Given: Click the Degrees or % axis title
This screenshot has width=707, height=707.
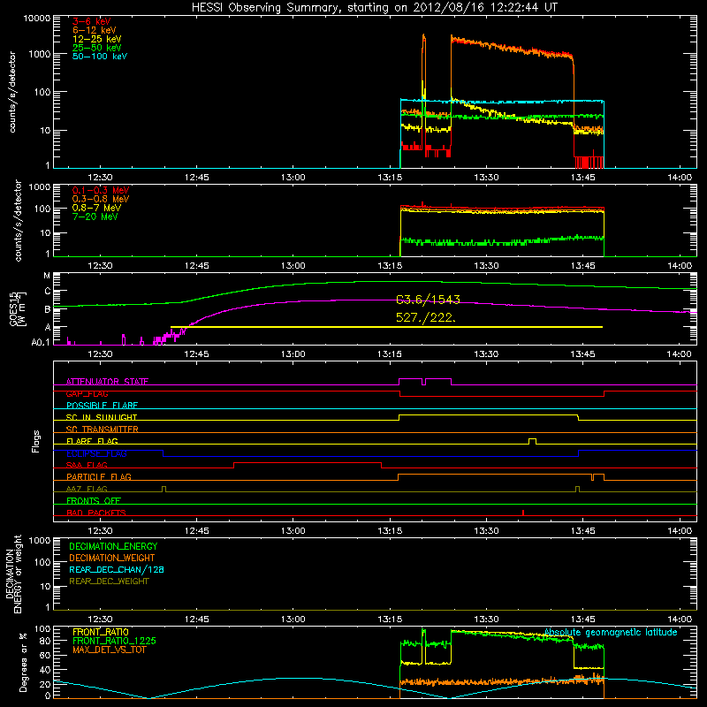Looking at the screenshot, I should point(23,662).
